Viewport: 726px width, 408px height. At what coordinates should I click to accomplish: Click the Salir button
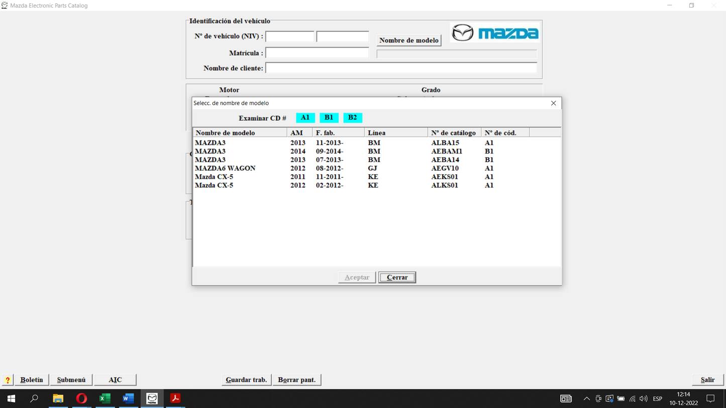pyautogui.click(x=707, y=380)
